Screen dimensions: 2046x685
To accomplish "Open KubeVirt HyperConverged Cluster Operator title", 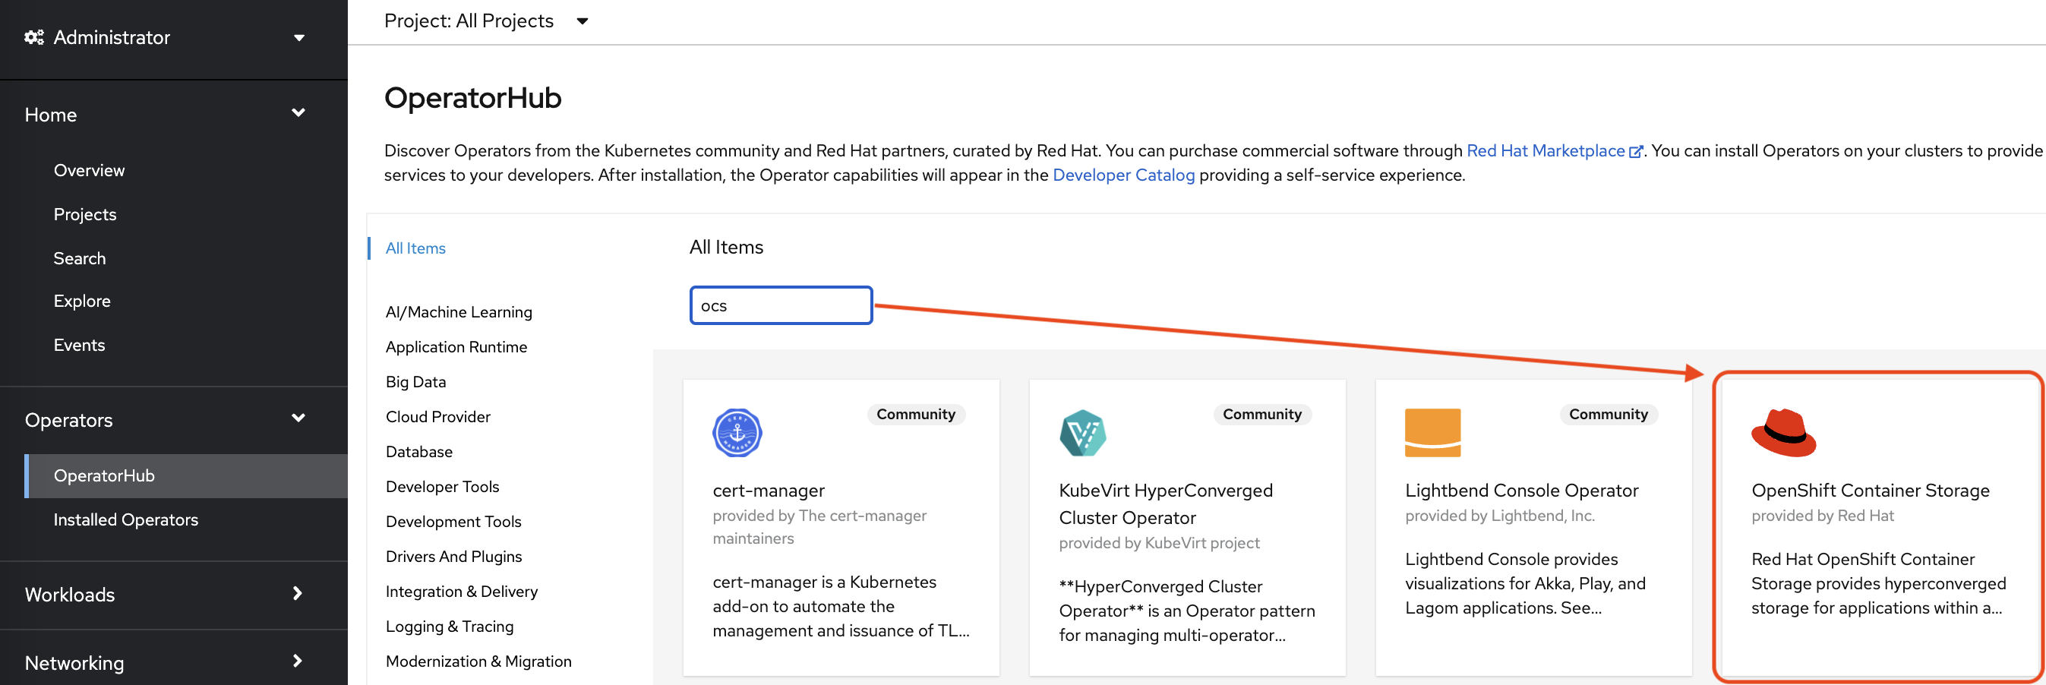I will click(1165, 504).
